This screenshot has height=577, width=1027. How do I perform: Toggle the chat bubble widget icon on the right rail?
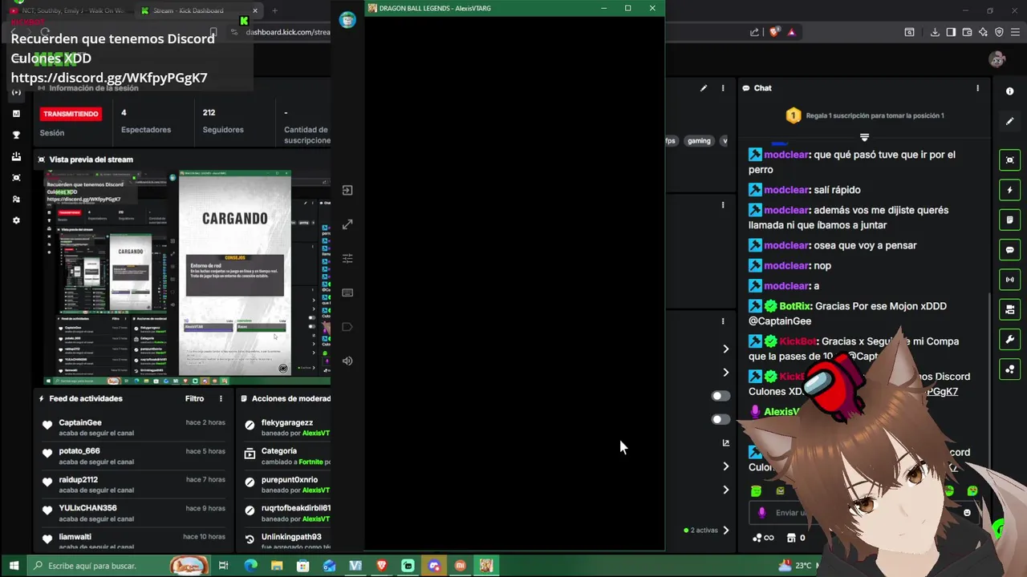(1009, 250)
